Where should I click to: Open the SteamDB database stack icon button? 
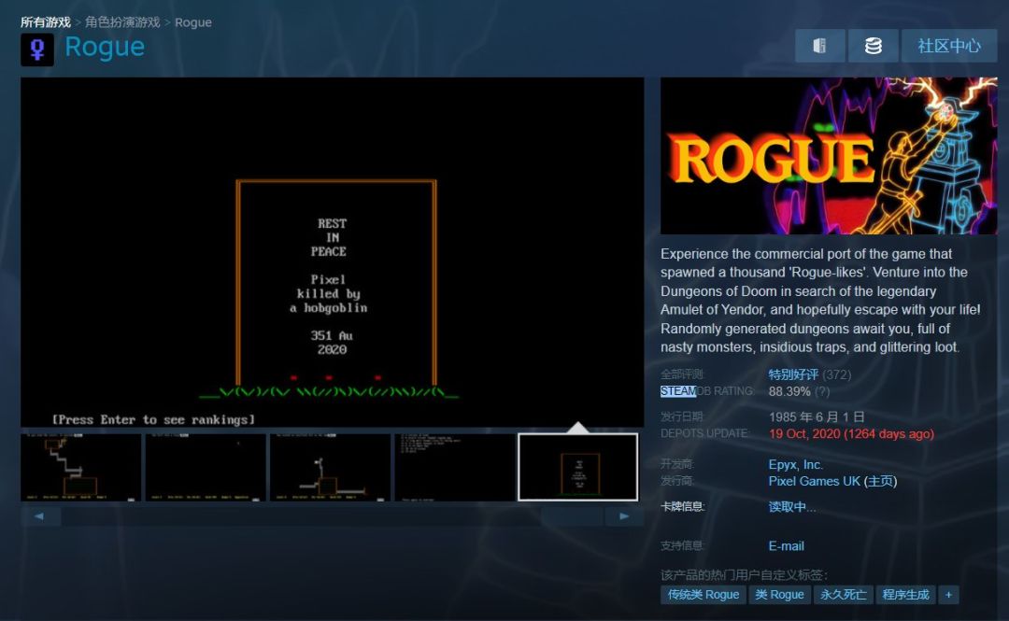coord(874,46)
